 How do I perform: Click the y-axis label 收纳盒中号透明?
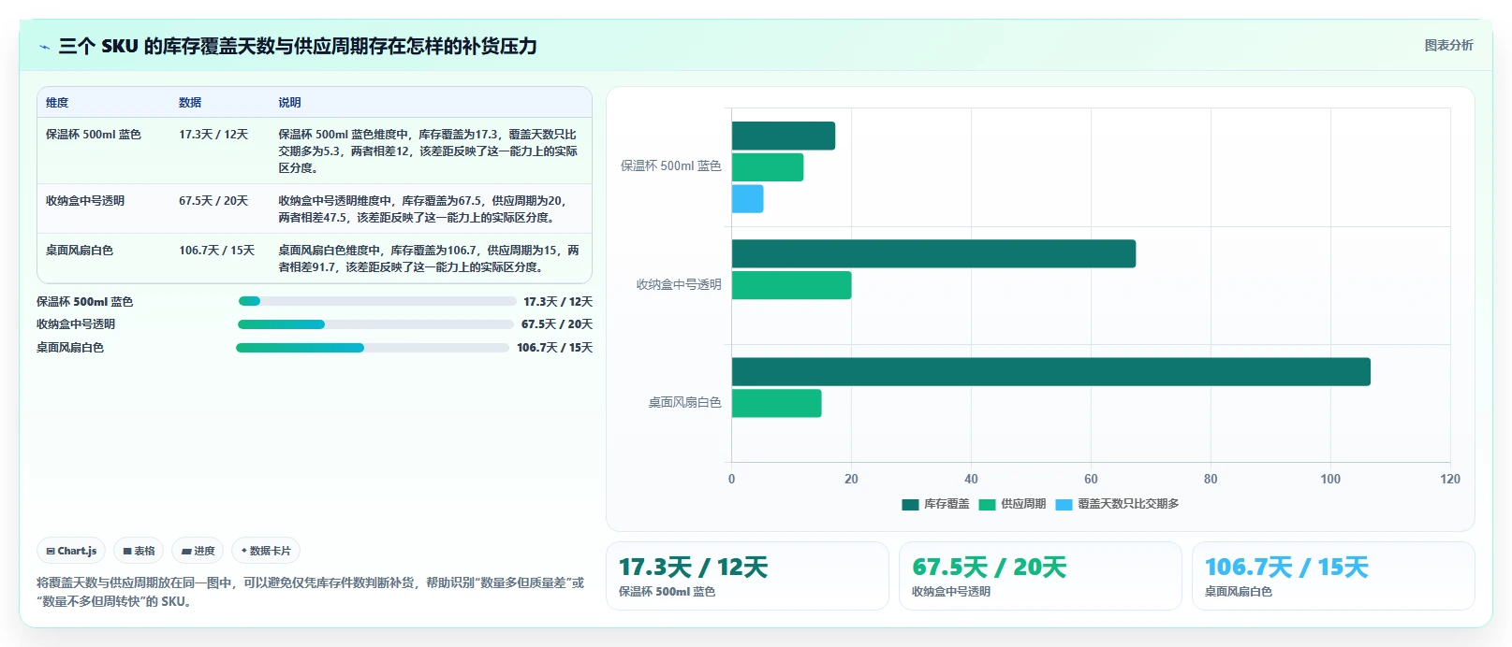679,285
